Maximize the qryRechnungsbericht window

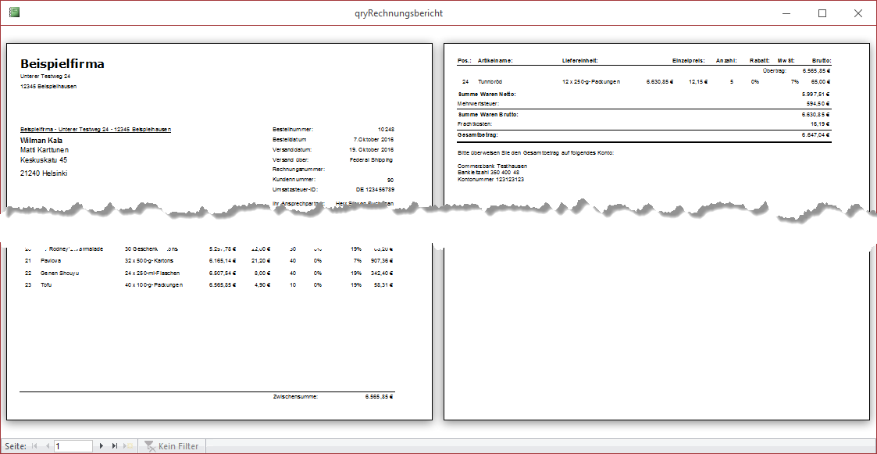click(822, 13)
